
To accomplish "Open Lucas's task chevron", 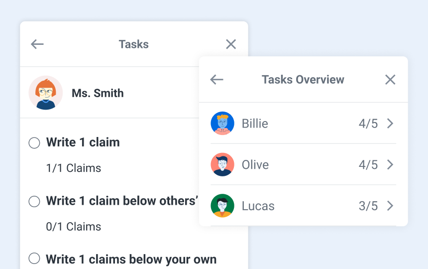I will (390, 206).
